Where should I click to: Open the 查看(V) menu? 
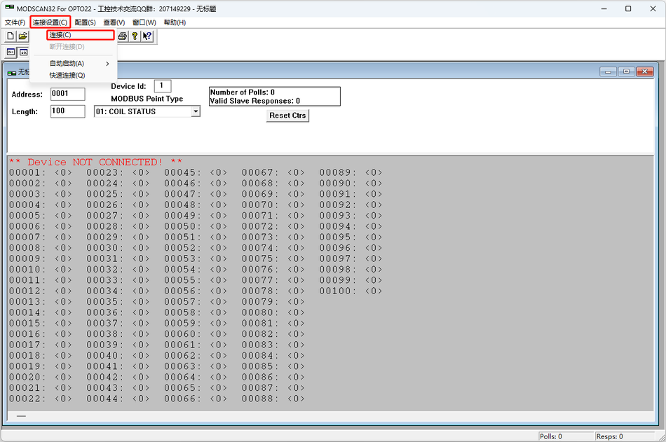click(x=114, y=22)
